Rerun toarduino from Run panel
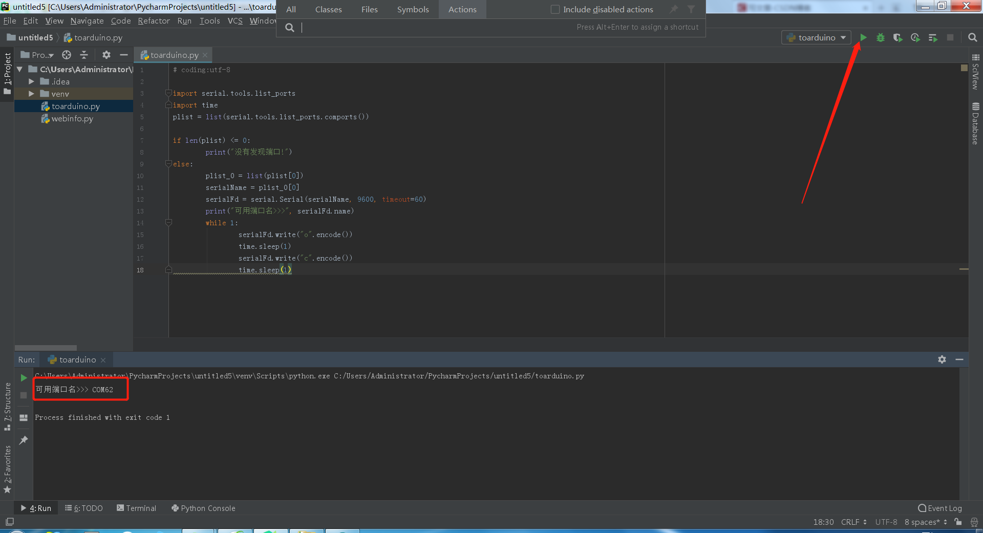983x533 pixels. tap(24, 378)
